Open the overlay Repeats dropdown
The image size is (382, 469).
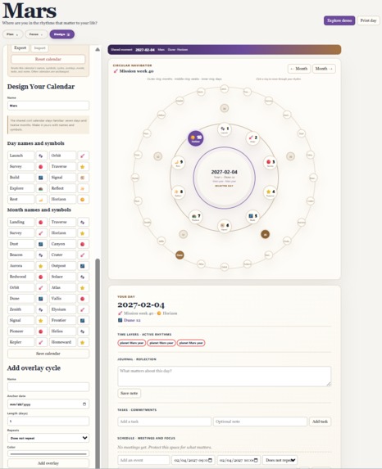(x=48, y=438)
